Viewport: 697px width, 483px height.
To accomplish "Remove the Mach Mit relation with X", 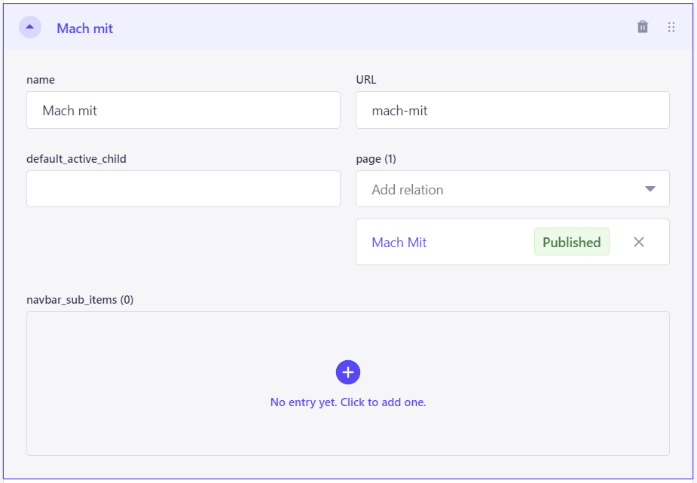I will (x=639, y=242).
